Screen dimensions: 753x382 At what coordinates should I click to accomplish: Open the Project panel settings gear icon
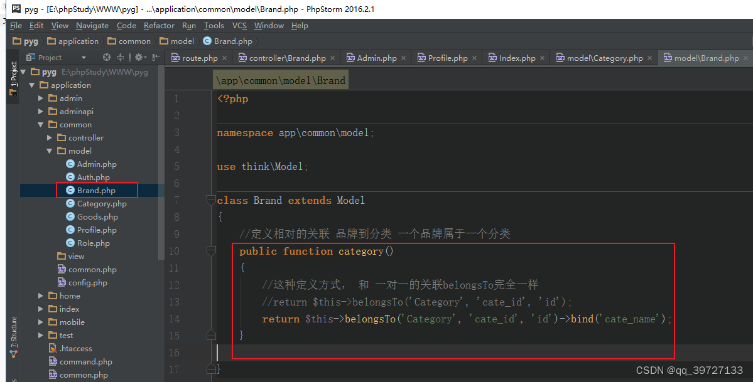point(139,57)
